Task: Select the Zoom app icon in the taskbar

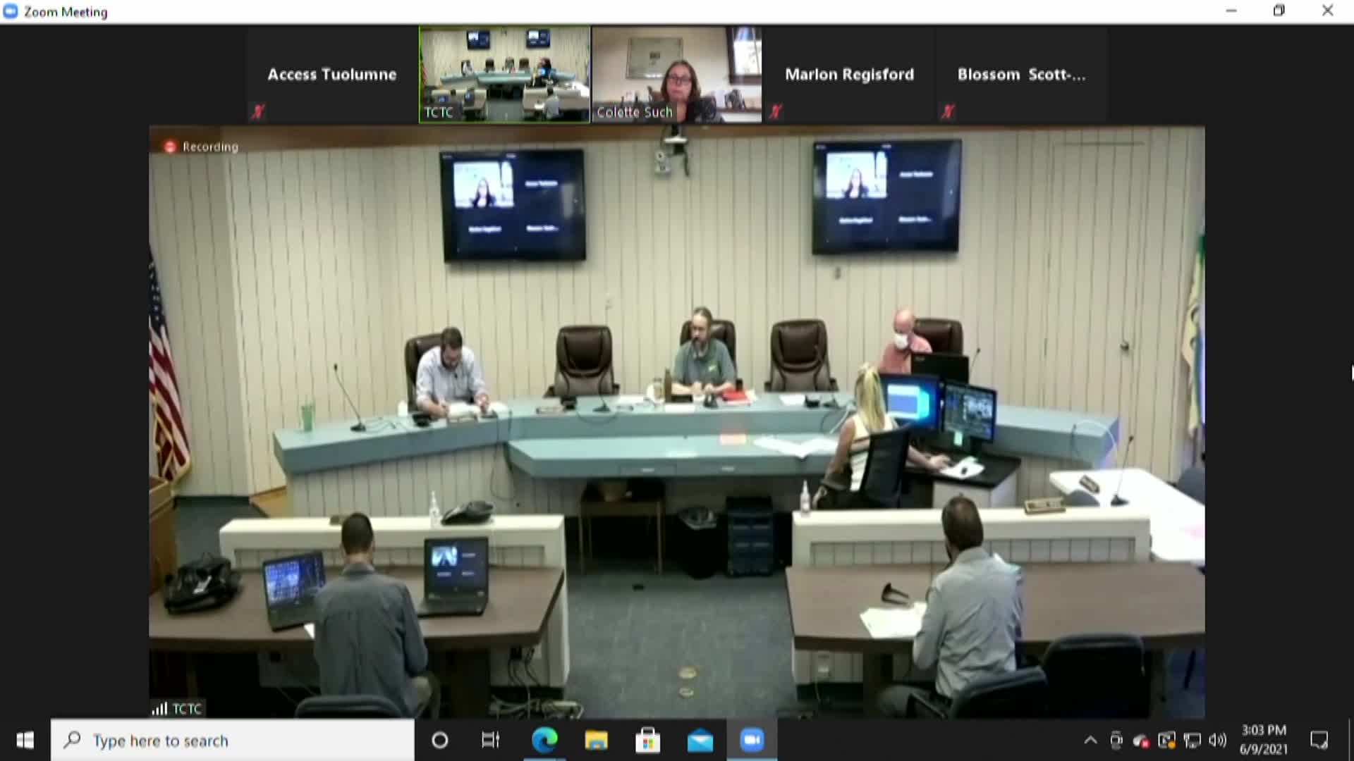Action: pos(752,741)
